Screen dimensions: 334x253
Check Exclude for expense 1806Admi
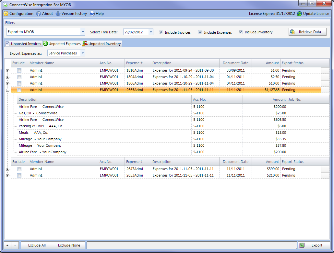click(x=19, y=83)
